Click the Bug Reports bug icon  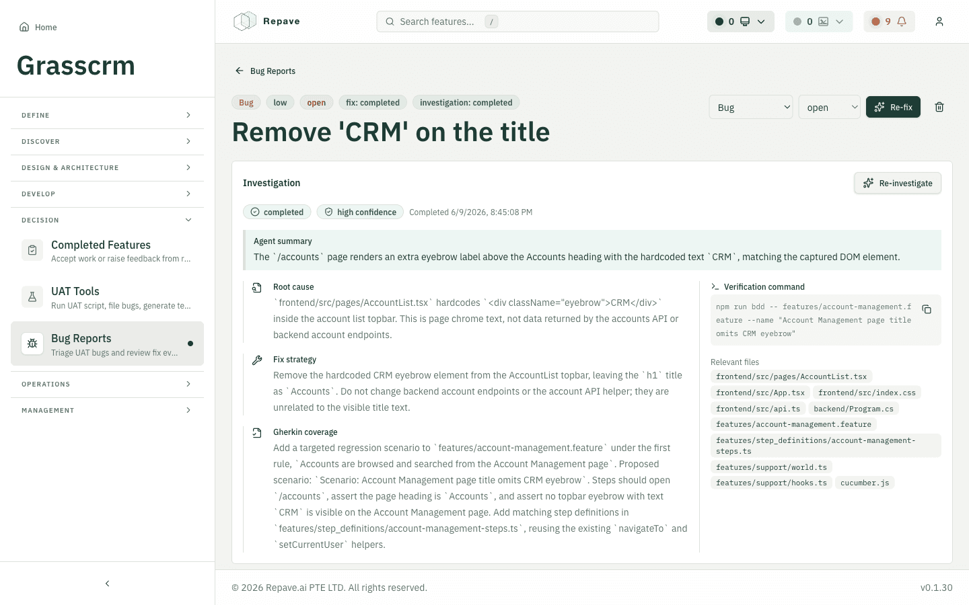[32, 344]
